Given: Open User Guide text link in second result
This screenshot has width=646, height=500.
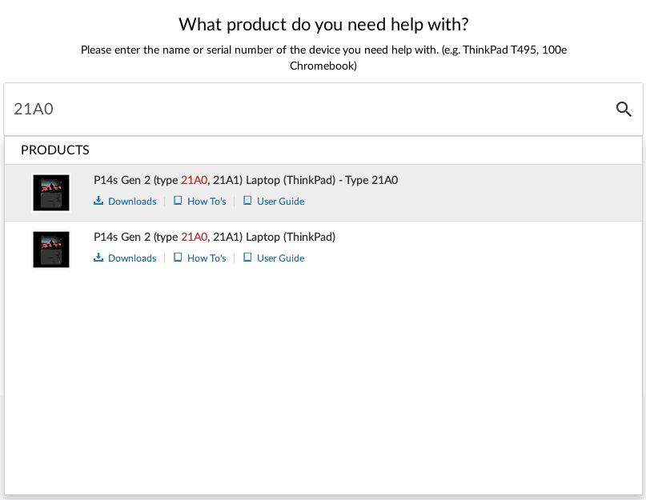Looking at the screenshot, I should (x=280, y=258).
